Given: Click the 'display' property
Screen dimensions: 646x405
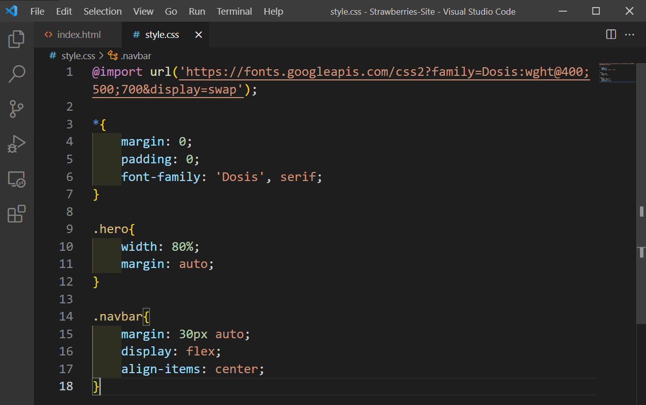Looking at the screenshot, I should [x=146, y=351].
